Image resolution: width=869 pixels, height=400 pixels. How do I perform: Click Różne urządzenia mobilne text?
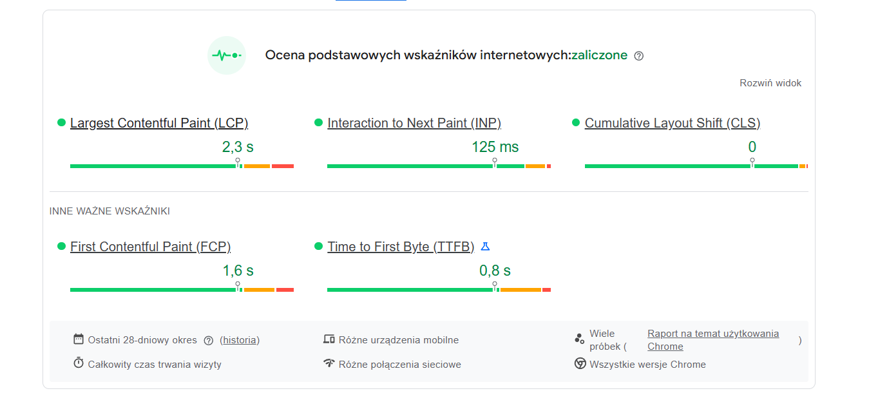pos(399,340)
